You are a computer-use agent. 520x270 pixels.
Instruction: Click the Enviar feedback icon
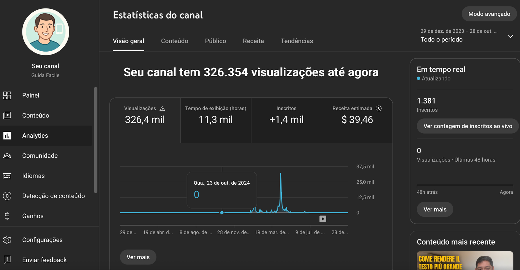click(x=7, y=260)
